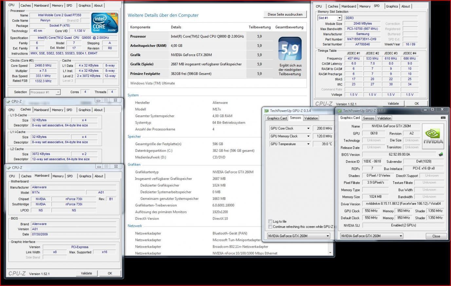This screenshot has height=286, width=451.
Task: Open the Processor #1 selection dropdown
Action: coord(58,92)
